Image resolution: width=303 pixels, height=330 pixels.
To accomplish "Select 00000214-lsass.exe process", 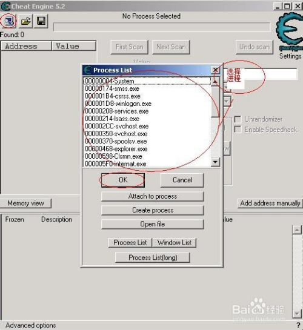I will click(x=147, y=119).
